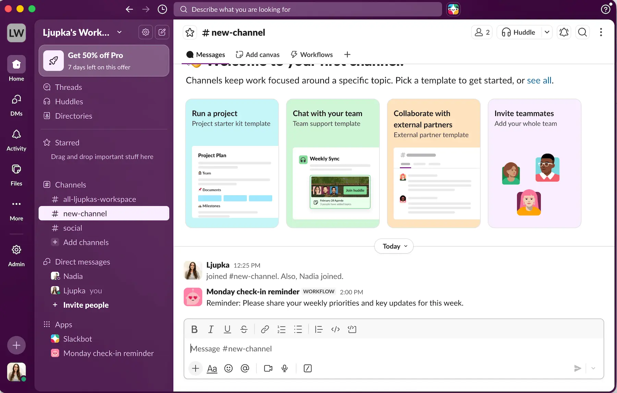Add a new tab with plus
The height and width of the screenshot is (393, 617).
[347, 54]
